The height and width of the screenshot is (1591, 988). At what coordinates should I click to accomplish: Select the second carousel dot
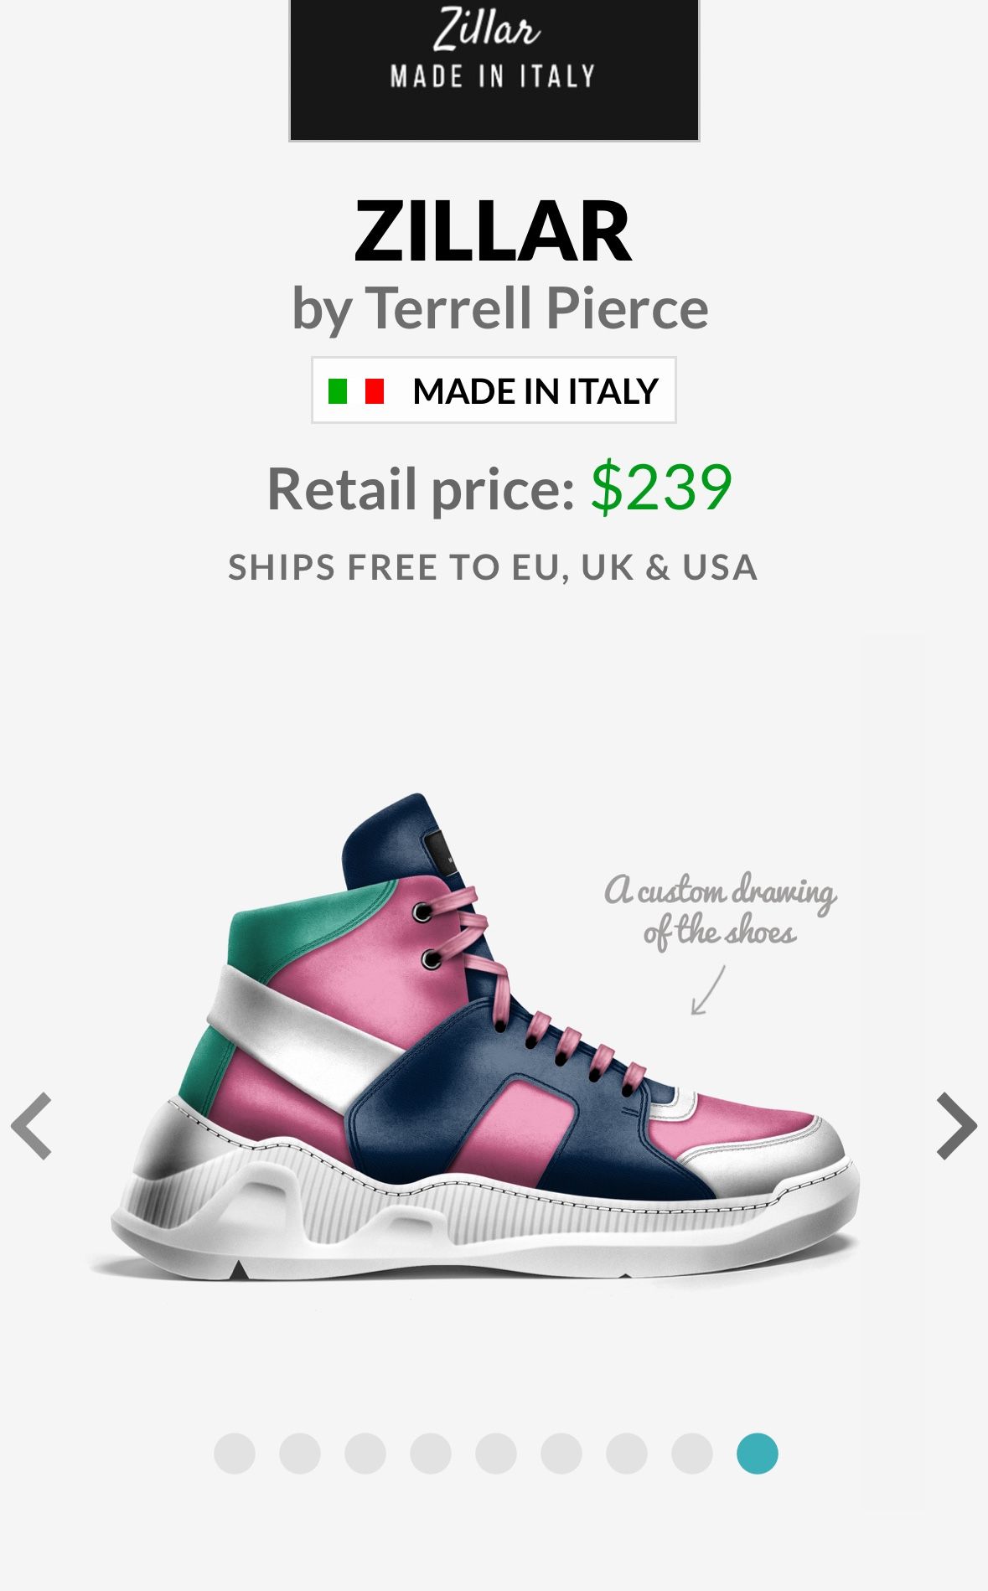point(300,1453)
